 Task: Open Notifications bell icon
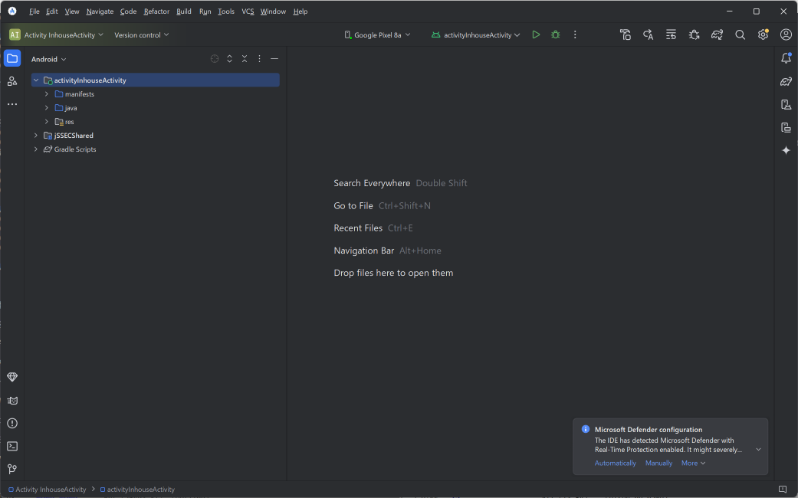pos(786,58)
